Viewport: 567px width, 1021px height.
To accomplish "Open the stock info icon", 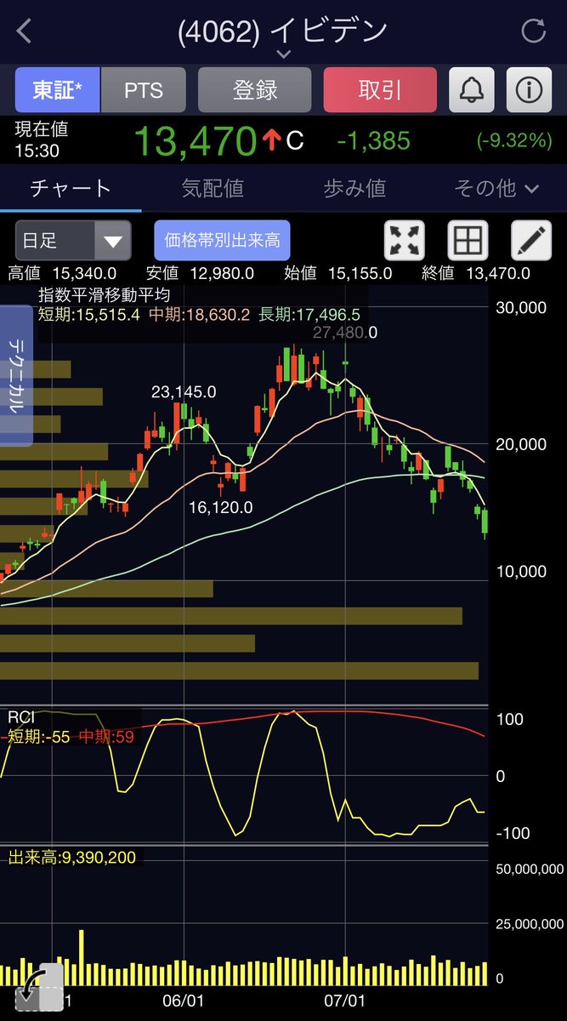I will (529, 89).
